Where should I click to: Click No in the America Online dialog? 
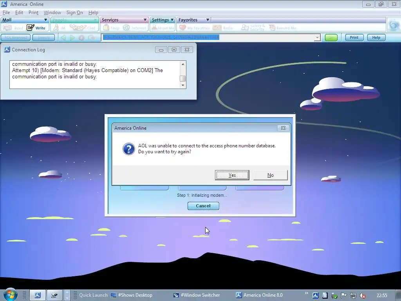(270, 175)
